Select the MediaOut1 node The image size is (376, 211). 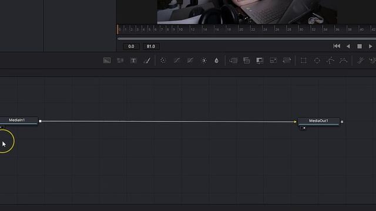pos(318,121)
